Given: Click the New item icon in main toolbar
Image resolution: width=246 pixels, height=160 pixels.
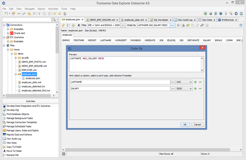Looking at the screenshot, I should tap(6, 14).
